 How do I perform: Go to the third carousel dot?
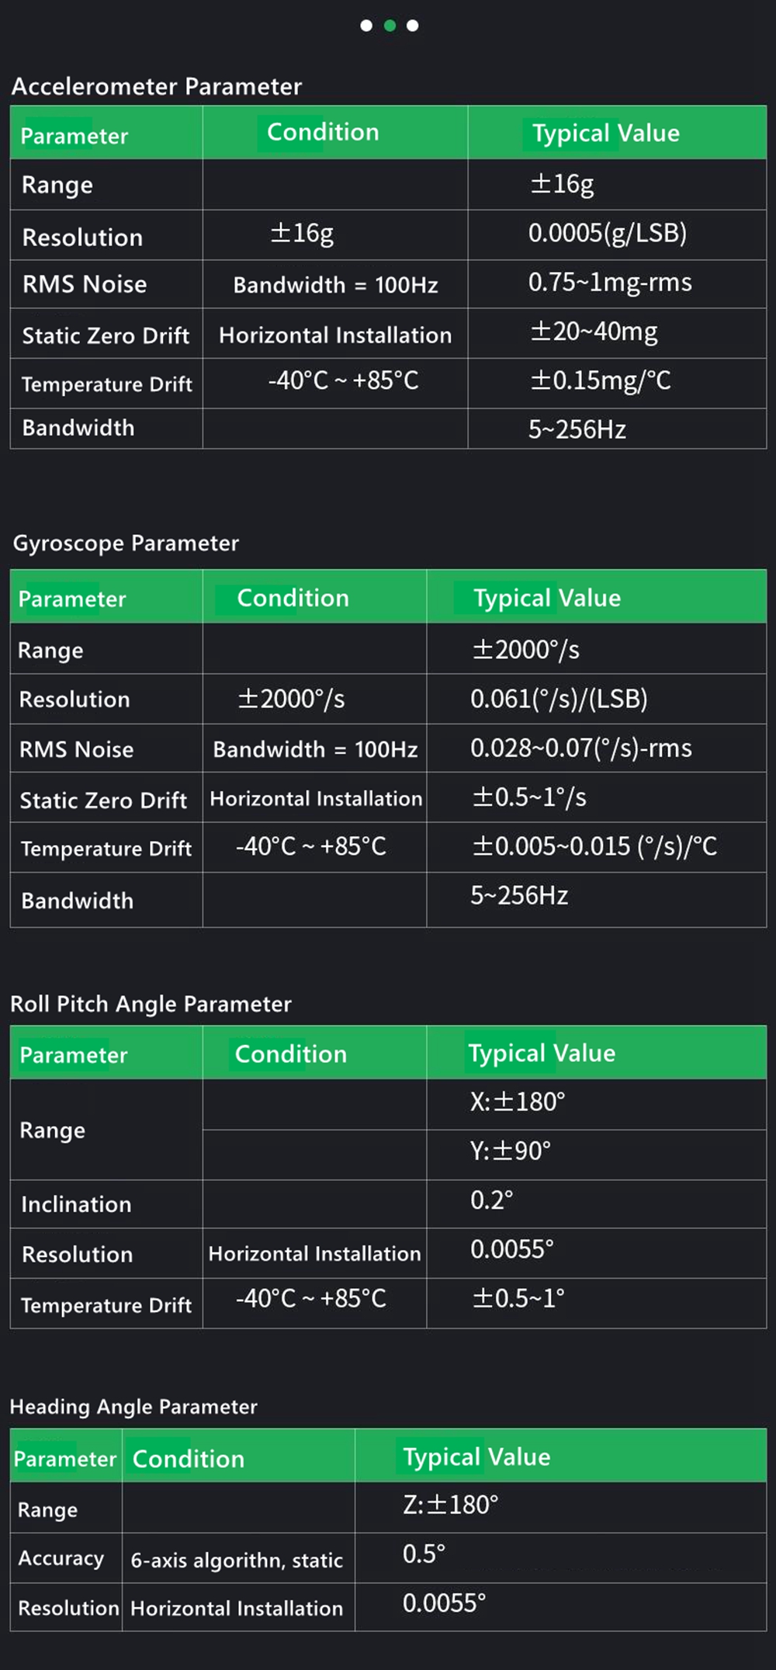413,26
